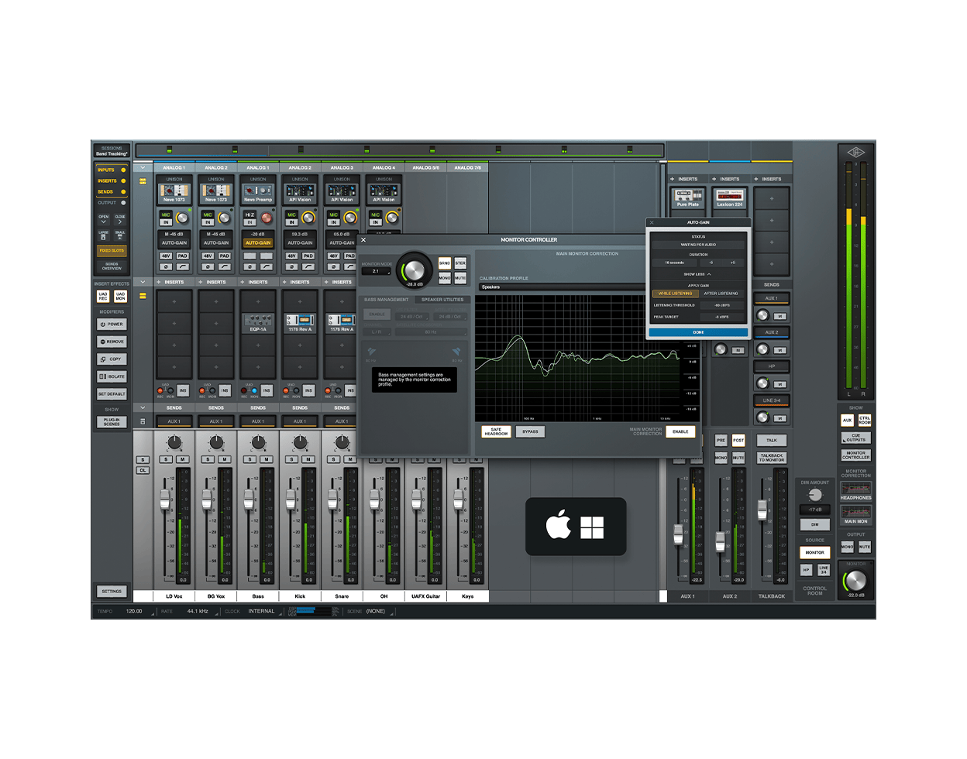Toggle PAD on Analog 2
Viewport: 967px width, 759px height.
224,256
